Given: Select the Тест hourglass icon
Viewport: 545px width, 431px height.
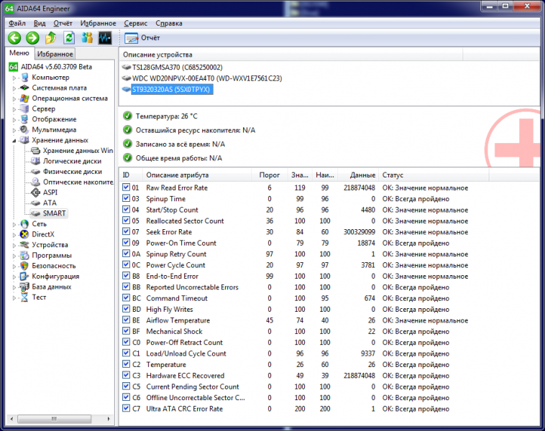Looking at the screenshot, I should (x=24, y=297).
